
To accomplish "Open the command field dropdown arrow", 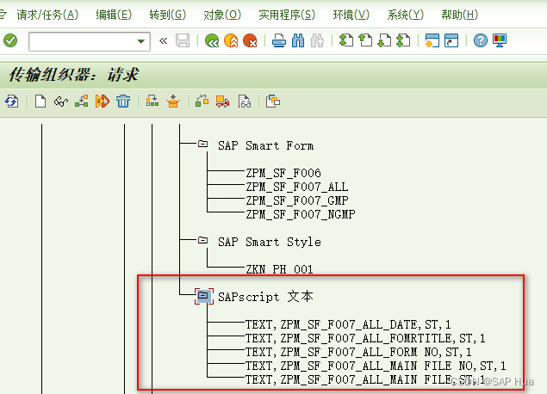I will [141, 41].
